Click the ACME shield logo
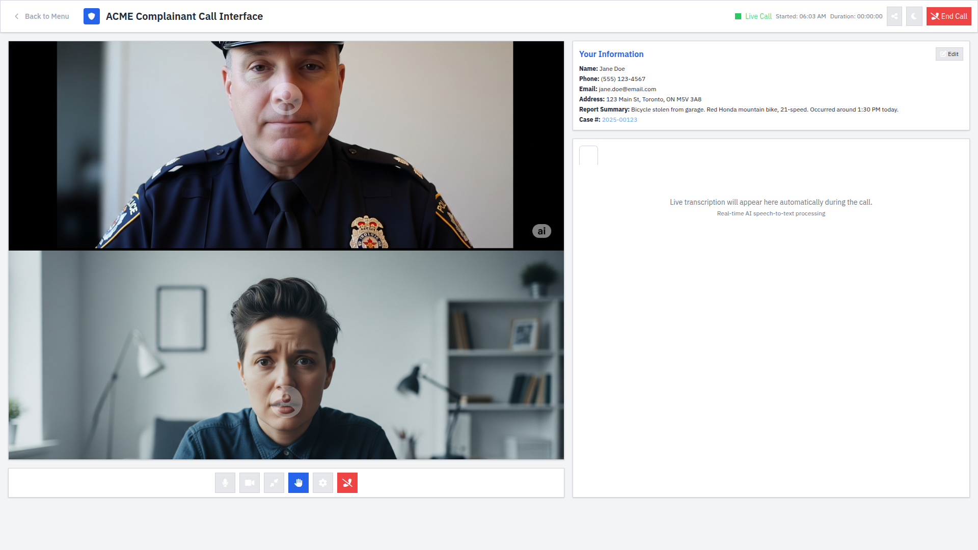This screenshot has width=978, height=550. [91, 16]
